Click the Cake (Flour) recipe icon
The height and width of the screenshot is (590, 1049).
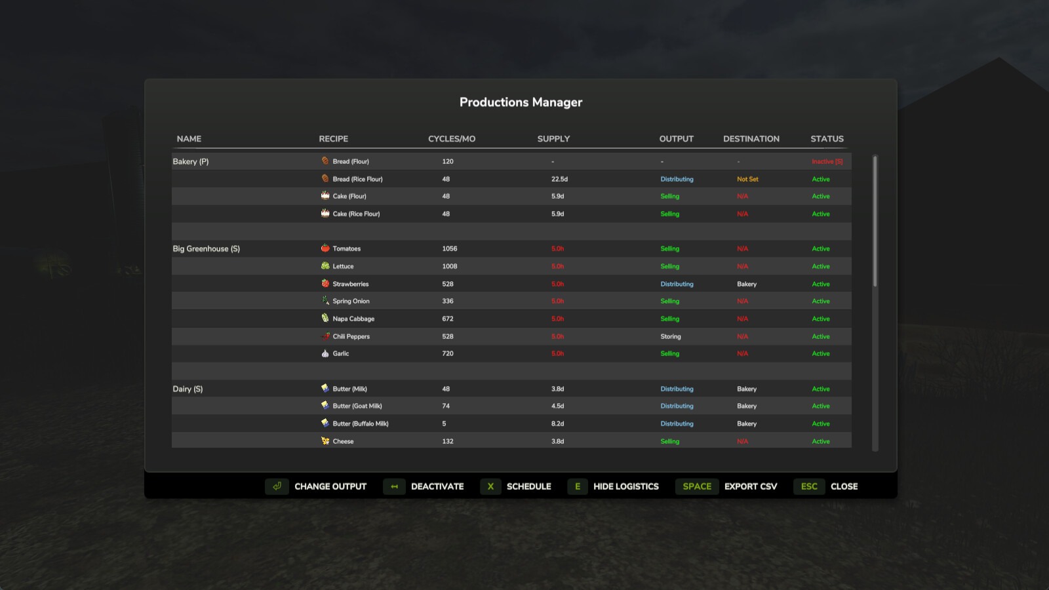coord(325,196)
